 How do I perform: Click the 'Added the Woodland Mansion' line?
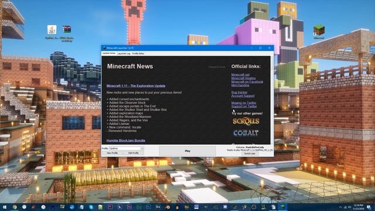coord(129,117)
